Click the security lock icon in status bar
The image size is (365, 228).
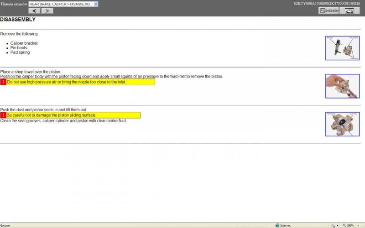(x=333, y=225)
